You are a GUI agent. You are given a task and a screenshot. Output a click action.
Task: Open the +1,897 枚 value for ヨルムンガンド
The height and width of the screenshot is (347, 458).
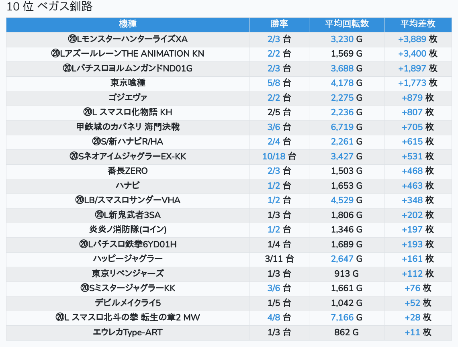click(412, 68)
